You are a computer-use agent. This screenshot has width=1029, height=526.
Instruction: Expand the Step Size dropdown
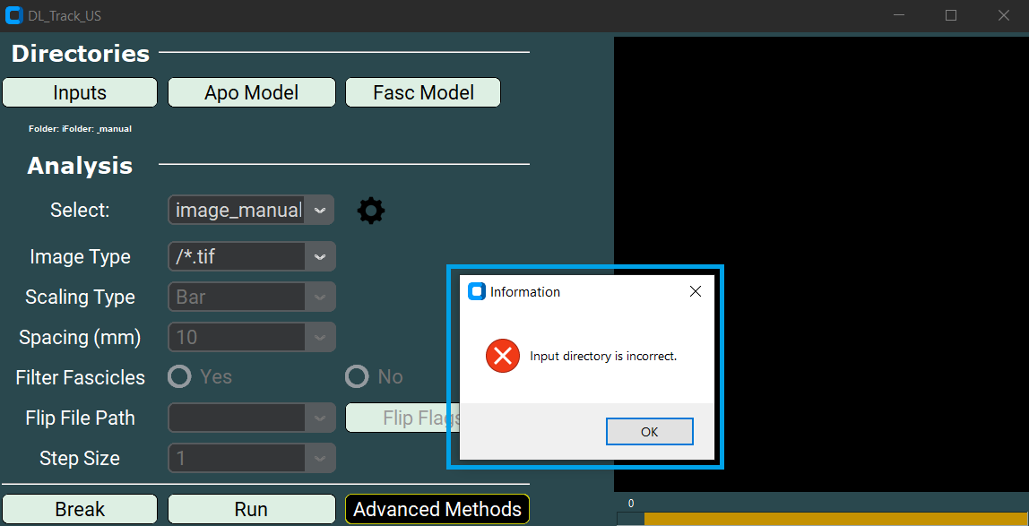251,458
